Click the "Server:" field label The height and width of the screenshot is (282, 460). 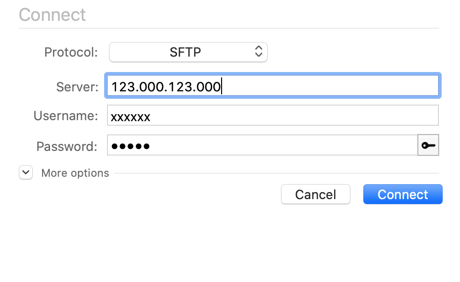77,87
